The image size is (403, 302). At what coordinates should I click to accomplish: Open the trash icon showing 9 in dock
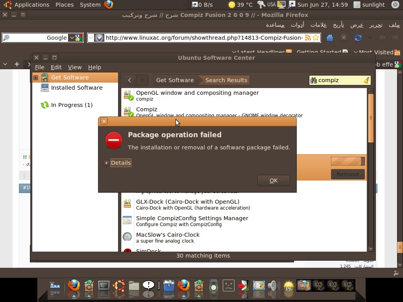pos(168,285)
